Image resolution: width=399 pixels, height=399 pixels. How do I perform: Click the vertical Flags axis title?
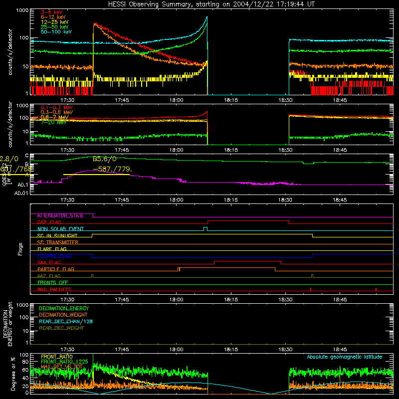tap(20, 249)
